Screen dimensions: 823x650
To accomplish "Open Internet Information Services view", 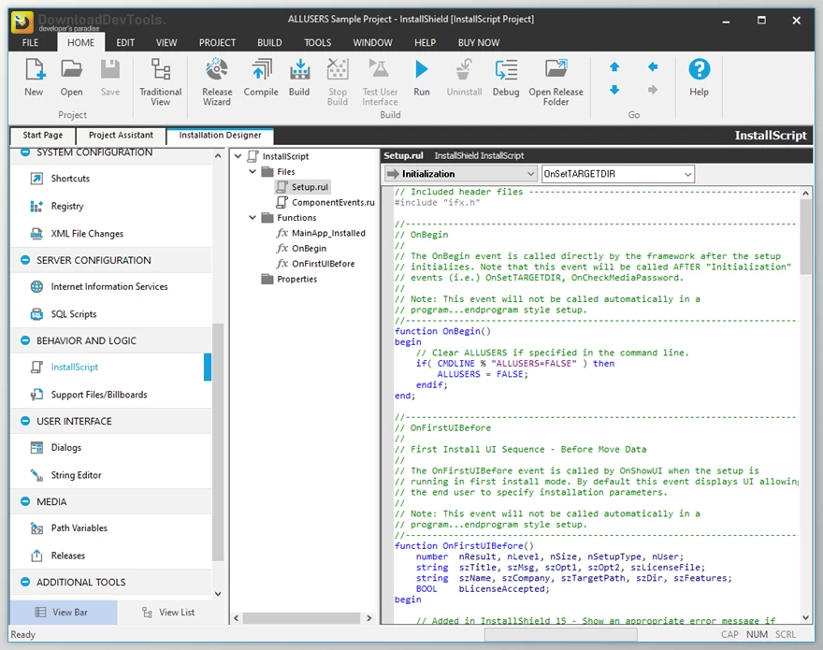I will coord(109,287).
